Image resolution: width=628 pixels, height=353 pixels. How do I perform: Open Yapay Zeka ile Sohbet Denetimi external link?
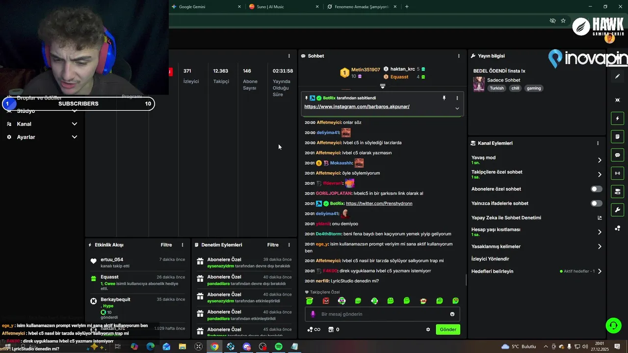pyautogui.click(x=600, y=218)
